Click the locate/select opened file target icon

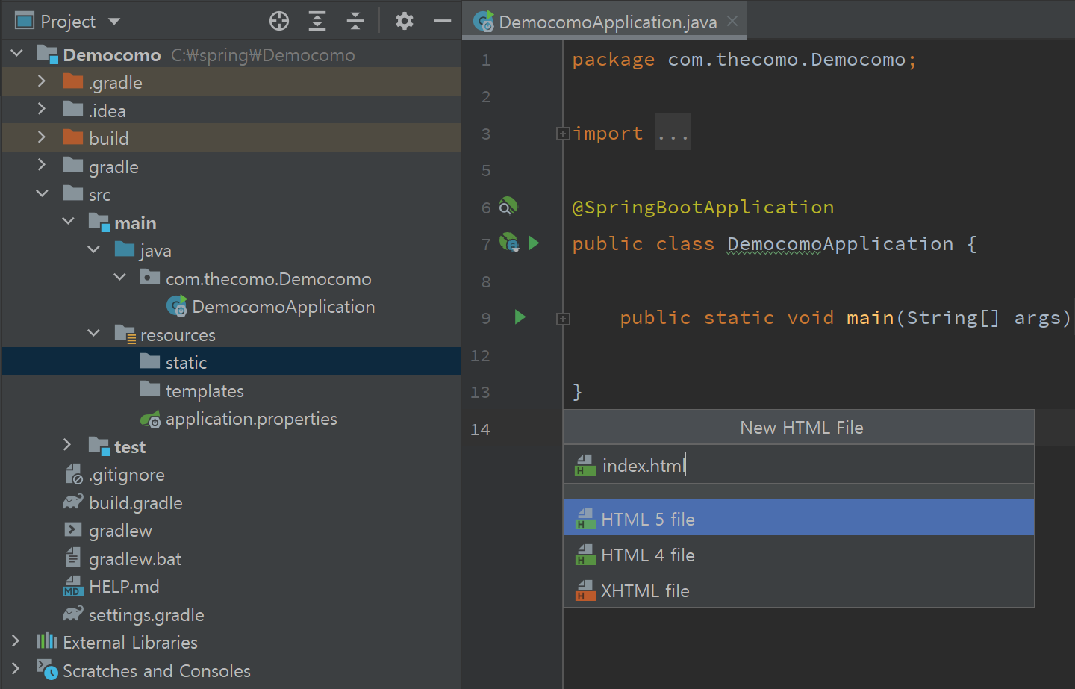coord(279,21)
